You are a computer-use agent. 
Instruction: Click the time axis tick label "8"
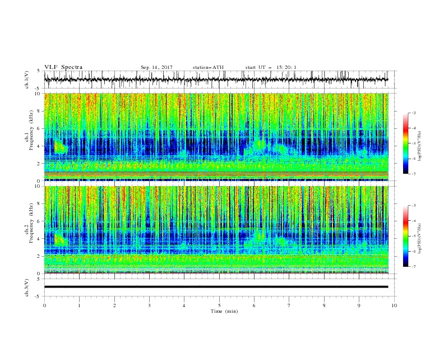pyautogui.click(x=324, y=305)
